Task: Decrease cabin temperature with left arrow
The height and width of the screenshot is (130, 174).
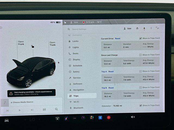Action: point(25,120)
